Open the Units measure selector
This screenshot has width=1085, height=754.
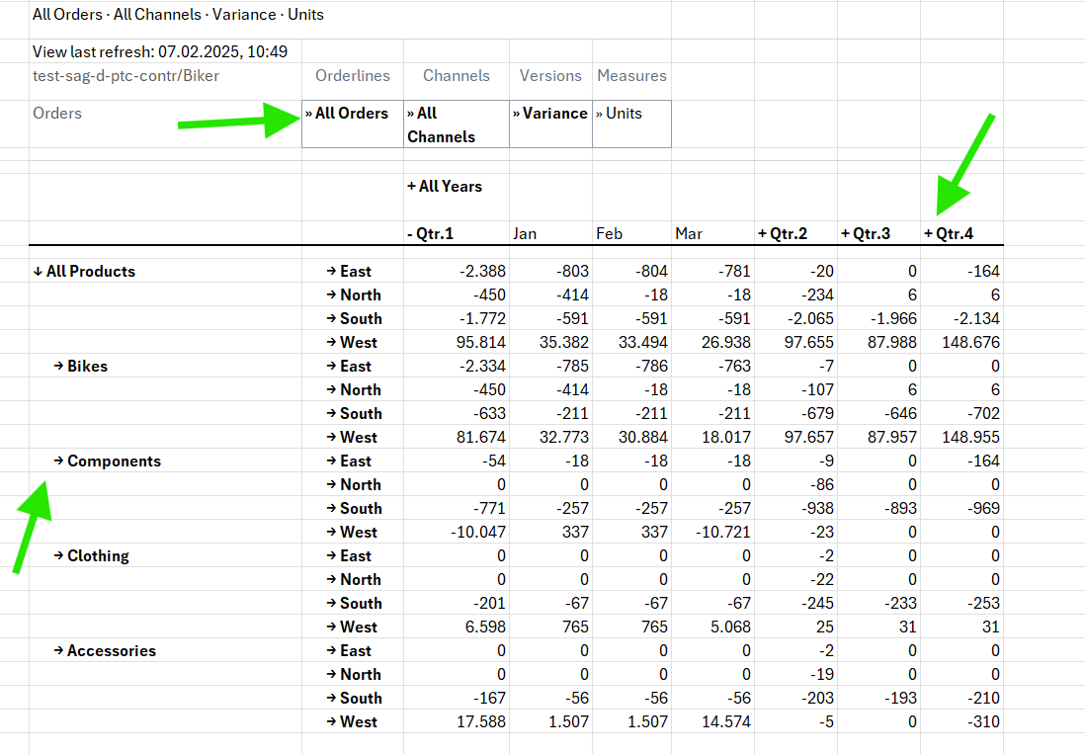(x=619, y=114)
